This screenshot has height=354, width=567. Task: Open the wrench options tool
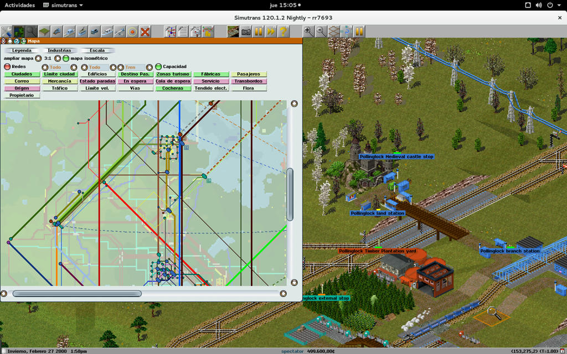6,32
